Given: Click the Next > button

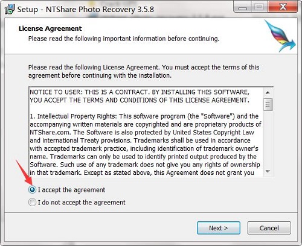Looking at the screenshot, I should (x=219, y=228).
